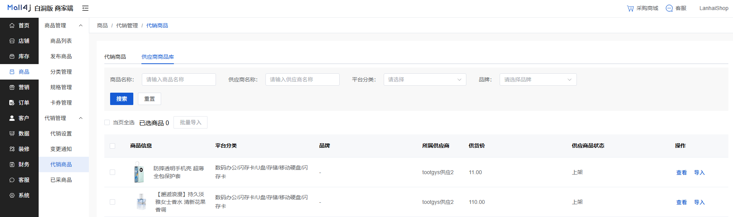Open the 品牌 brand dropdown
This screenshot has height=217, width=733.
pos(538,80)
